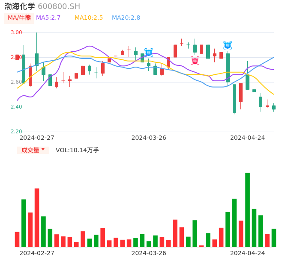Toggle the MA20 line legend
This screenshot has width=294, height=259.
point(126,18)
